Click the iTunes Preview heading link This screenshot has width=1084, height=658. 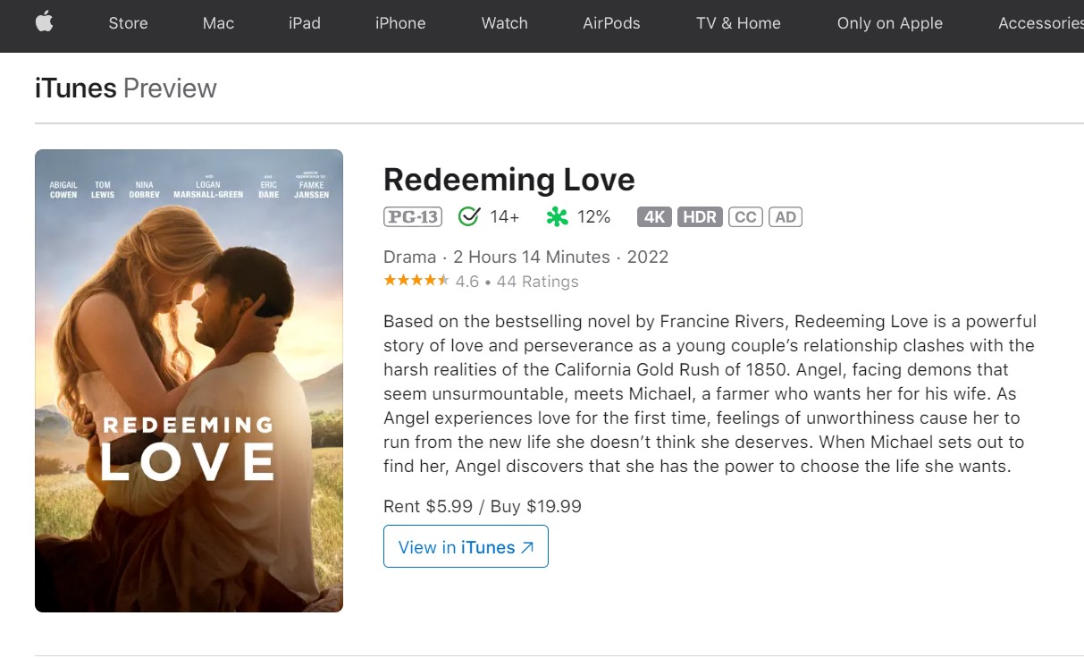click(125, 88)
